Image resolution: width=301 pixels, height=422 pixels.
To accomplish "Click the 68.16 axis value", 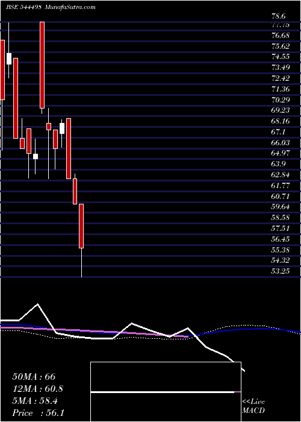I will (281, 121).
